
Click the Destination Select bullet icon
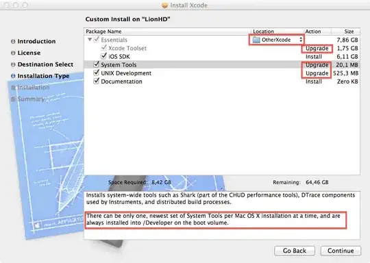click(13, 64)
